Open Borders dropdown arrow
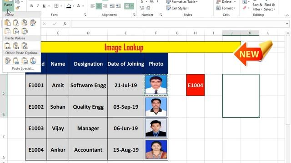Image resolution: width=291 pixels, height=163 pixels. (61, 6)
